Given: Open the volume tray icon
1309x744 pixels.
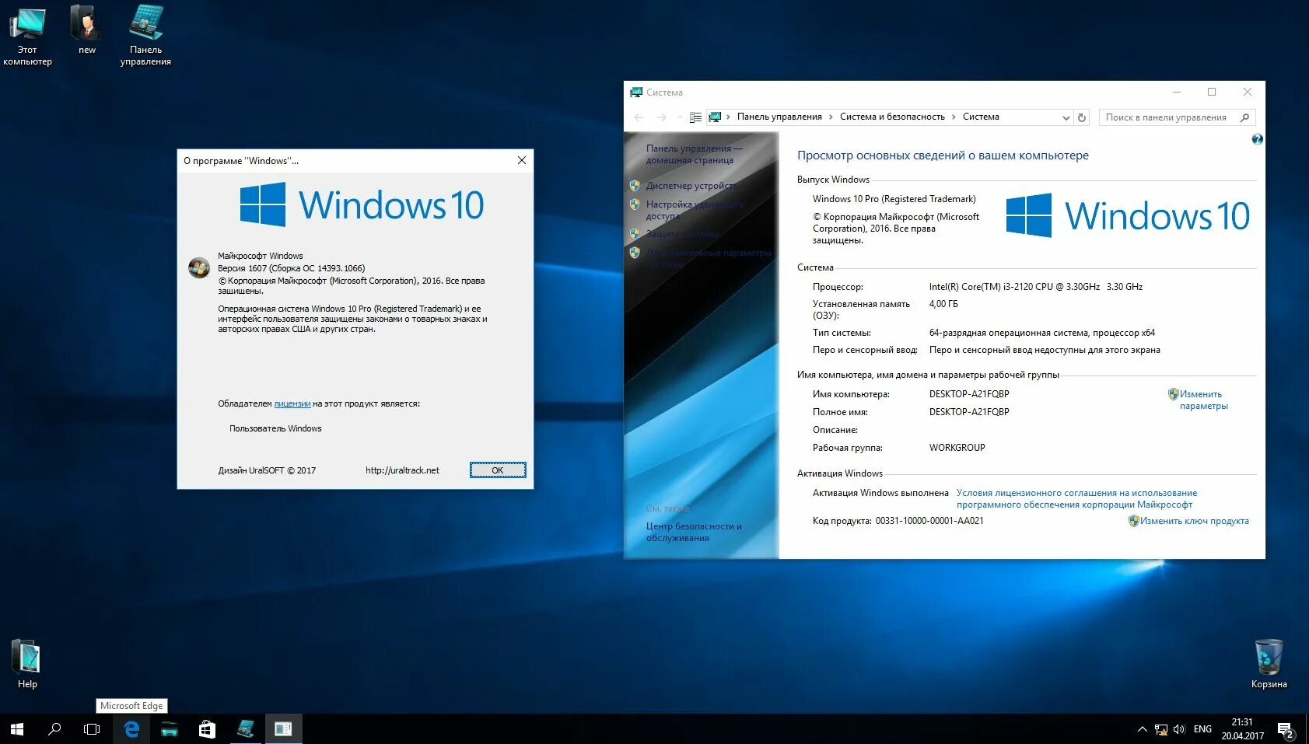Looking at the screenshot, I should (x=1179, y=729).
